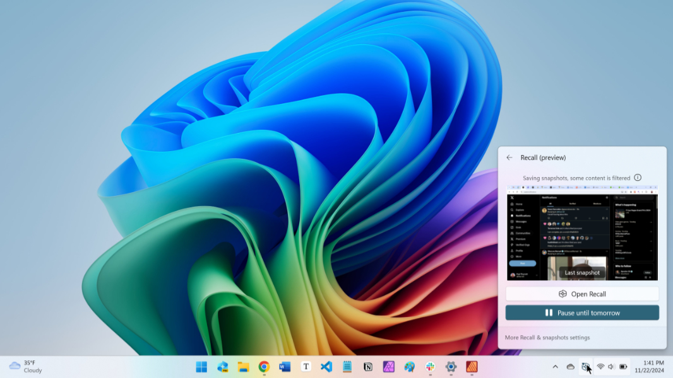673x378 pixels.
Task: Launch Google Chrome from the taskbar
Action: click(264, 367)
